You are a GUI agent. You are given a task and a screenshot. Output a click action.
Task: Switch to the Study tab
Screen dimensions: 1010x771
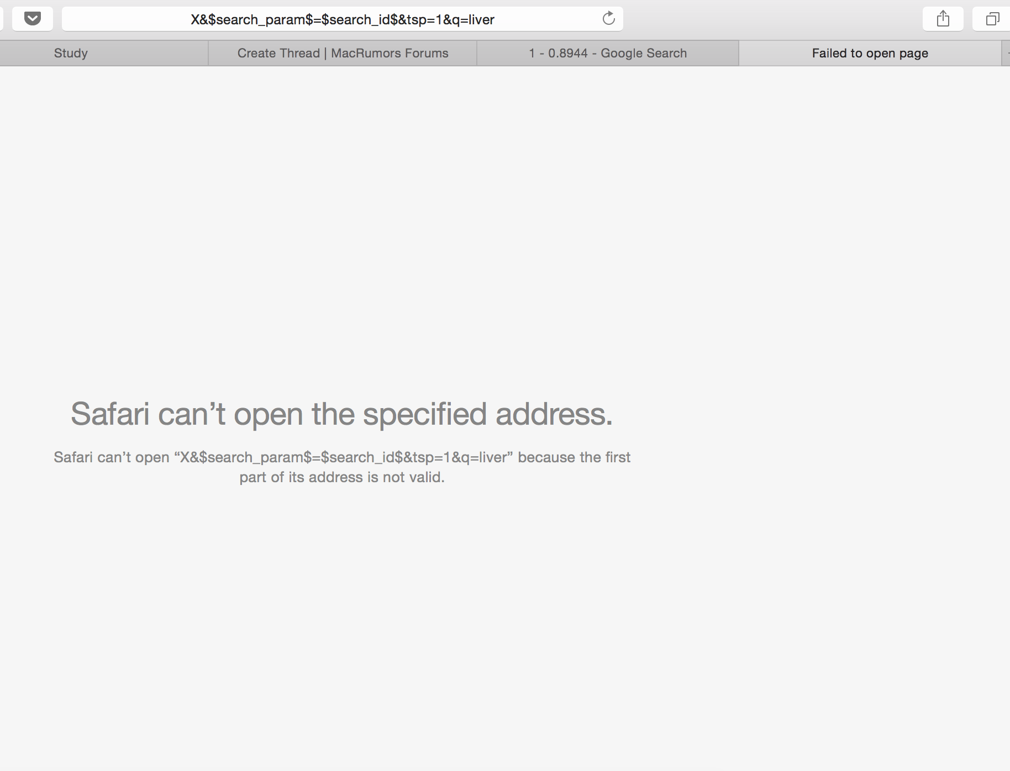tap(103, 53)
